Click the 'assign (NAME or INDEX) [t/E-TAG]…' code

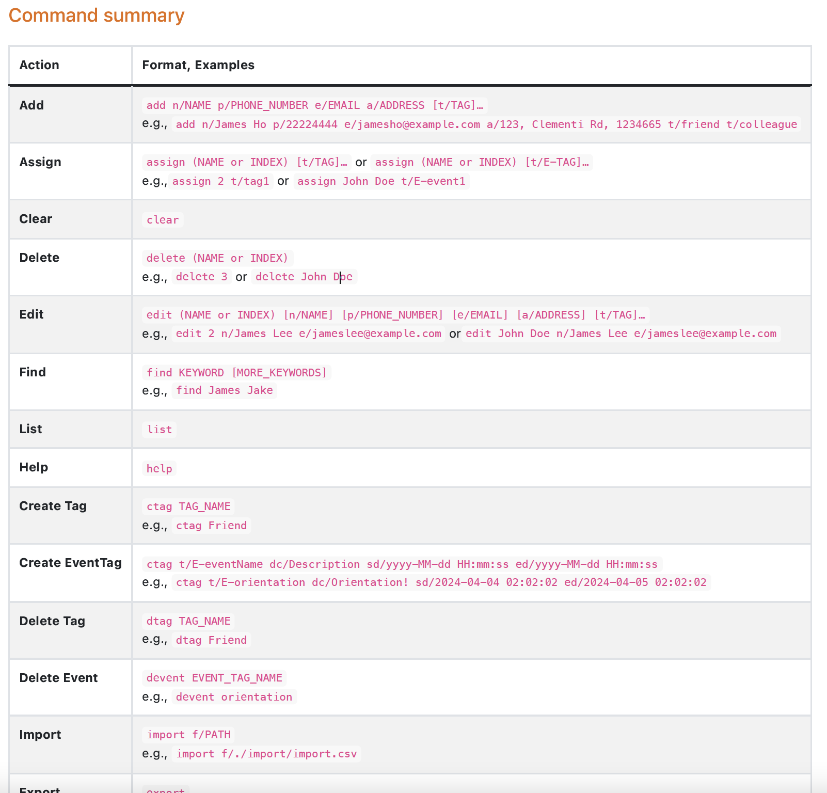[x=482, y=162]
